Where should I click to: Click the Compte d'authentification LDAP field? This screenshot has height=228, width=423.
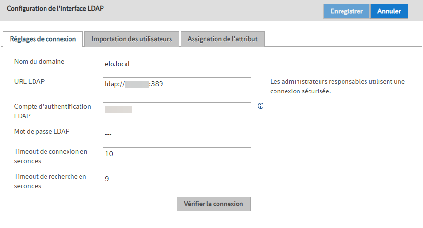coord(177,109)
